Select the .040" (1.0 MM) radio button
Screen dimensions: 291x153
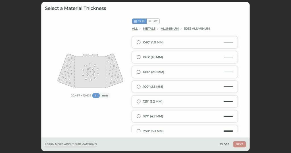coord(139,42)
